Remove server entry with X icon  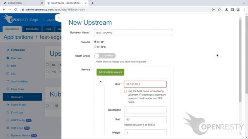[x=101, y=81]
